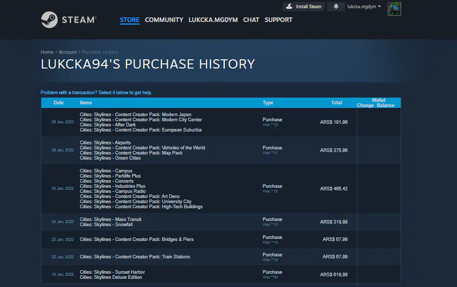457x287 pixels.
Task: Expand the lukcka.mgdym account dropdown
Action: coord(364,7)
